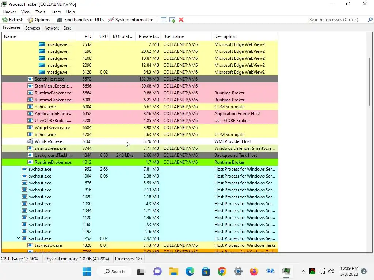This screenshot has width=374, height=280.
Task: Sort by Private bytes column header
Action: [x=148, y=36]
